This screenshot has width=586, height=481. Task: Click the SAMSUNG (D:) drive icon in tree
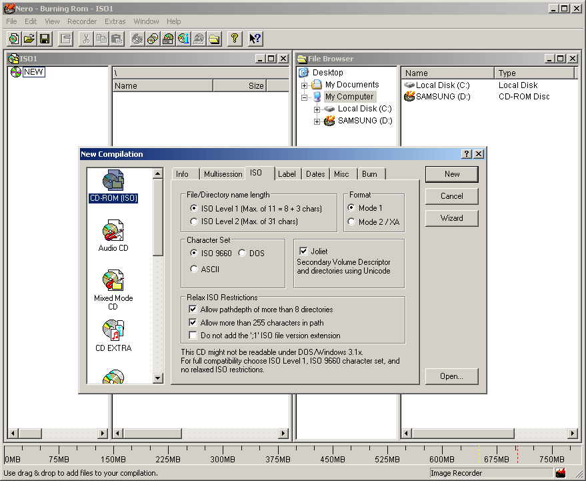pos(329,121)
